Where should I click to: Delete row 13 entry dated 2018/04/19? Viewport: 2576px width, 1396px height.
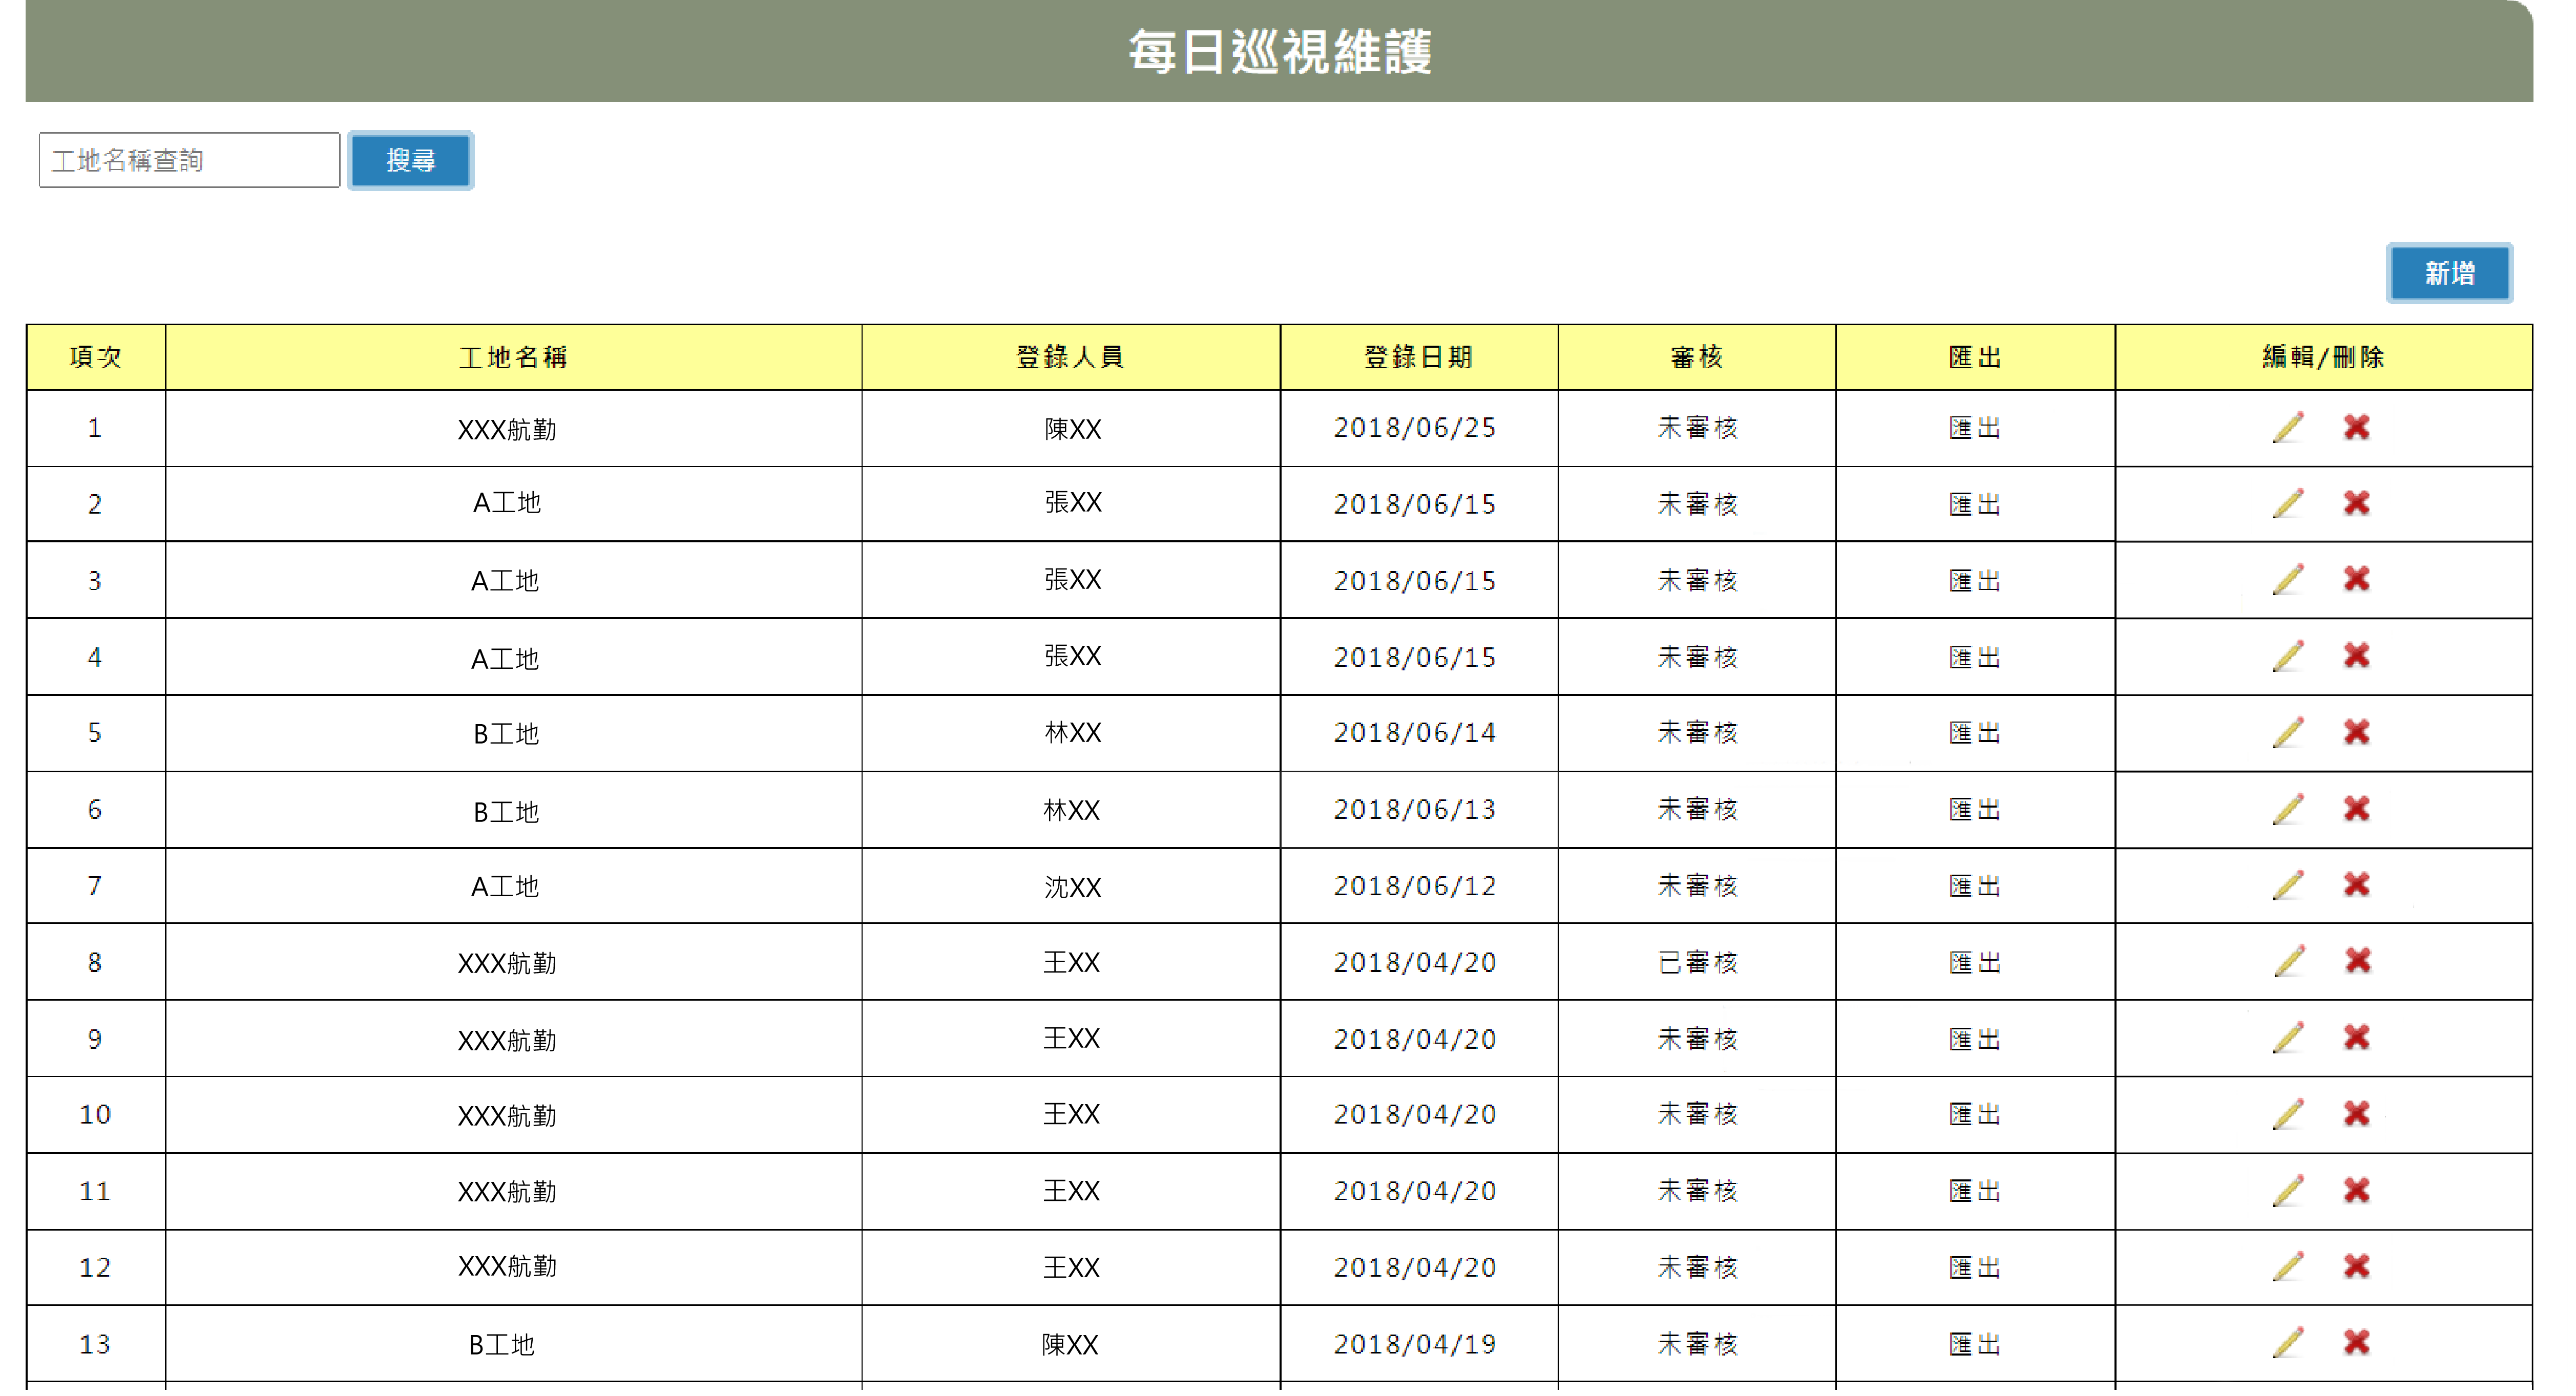(2357, 1344)
